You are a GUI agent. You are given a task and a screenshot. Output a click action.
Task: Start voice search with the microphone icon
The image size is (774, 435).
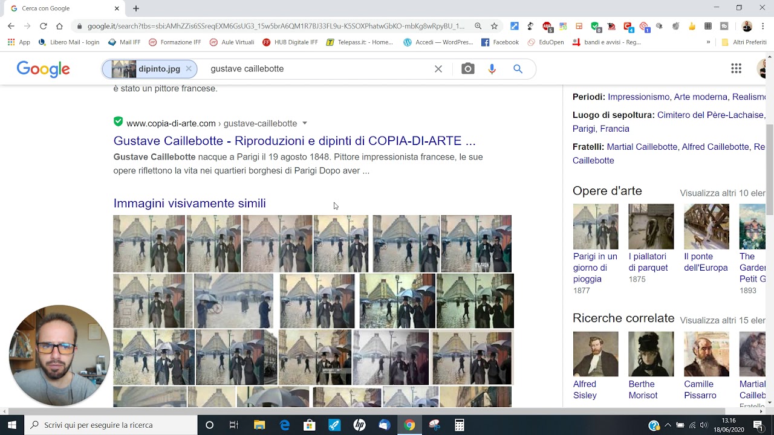492,69
